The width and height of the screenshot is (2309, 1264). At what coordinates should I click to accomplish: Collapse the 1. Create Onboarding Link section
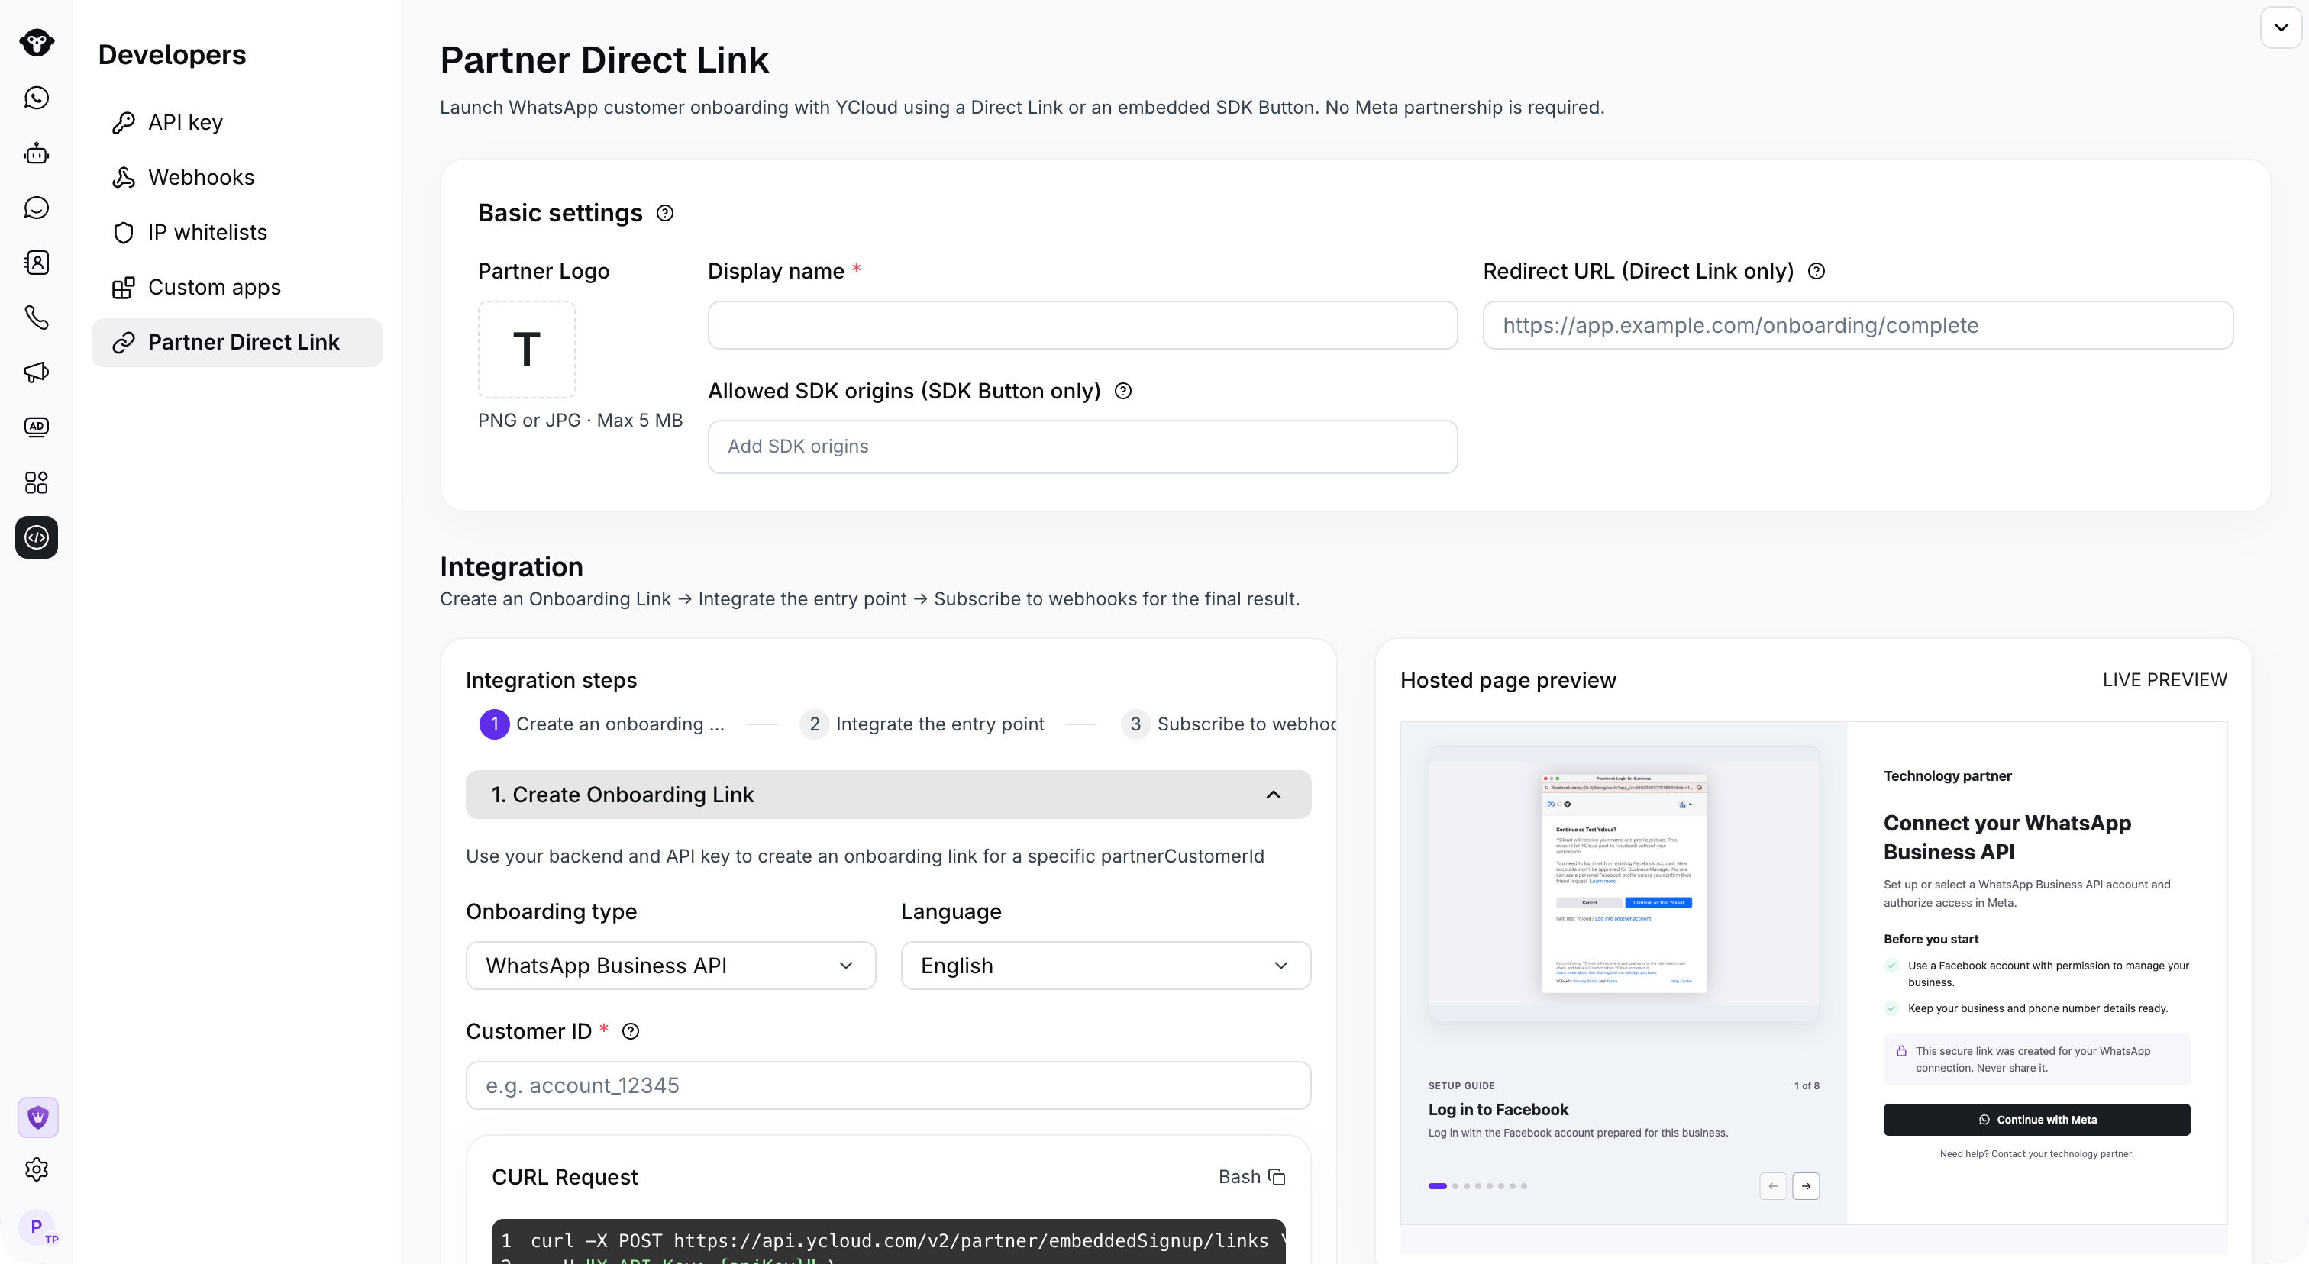[x=888, y=795]
